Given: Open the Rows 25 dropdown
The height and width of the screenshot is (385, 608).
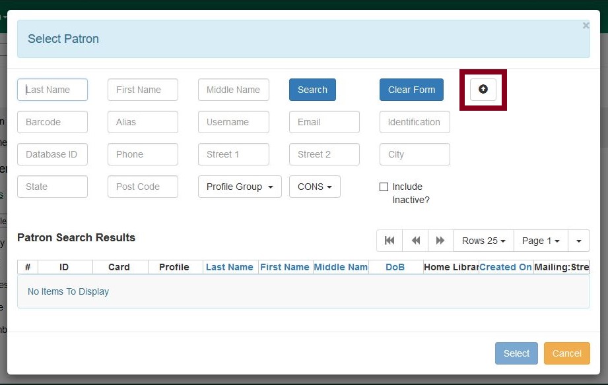Looking at the screenshot, I should point(483,240).
